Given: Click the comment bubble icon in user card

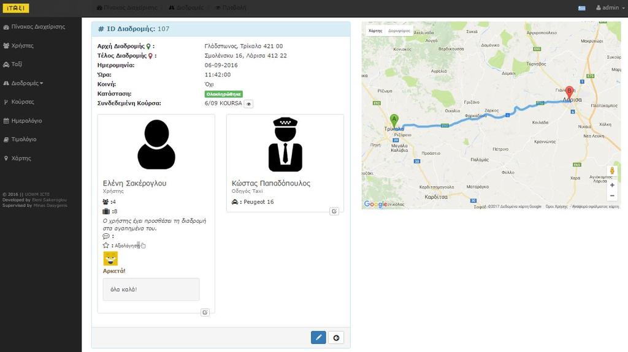Looking at the screenshot, I should click(x=106, y=236).
